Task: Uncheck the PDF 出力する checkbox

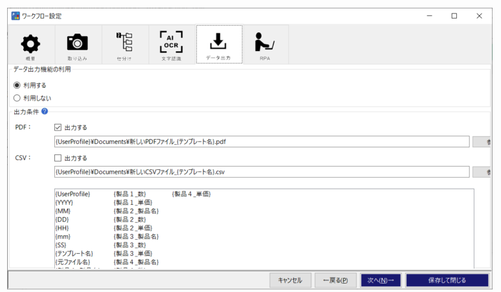Action: coord(58,127)
